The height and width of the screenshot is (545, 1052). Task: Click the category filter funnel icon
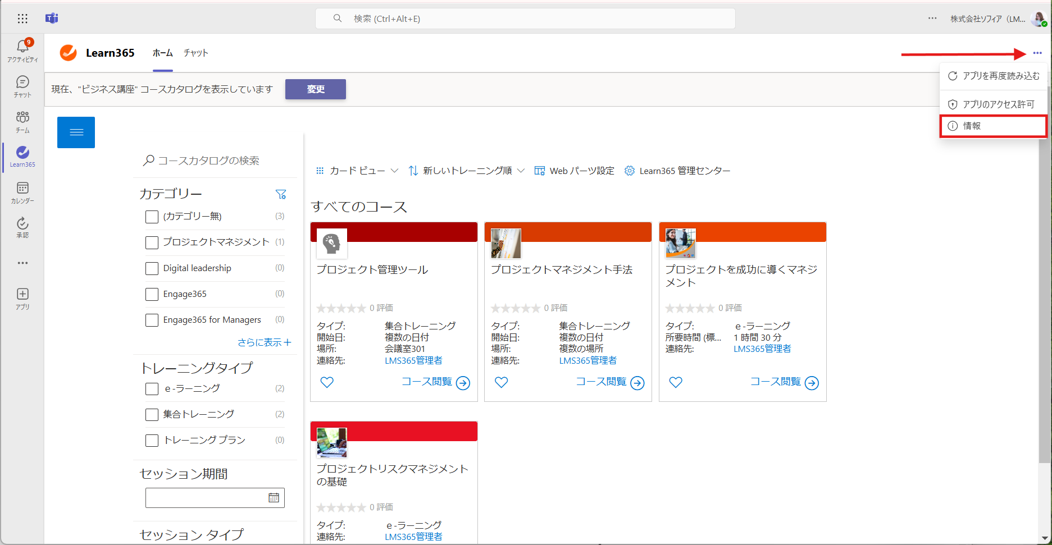[x=281, y=194]
